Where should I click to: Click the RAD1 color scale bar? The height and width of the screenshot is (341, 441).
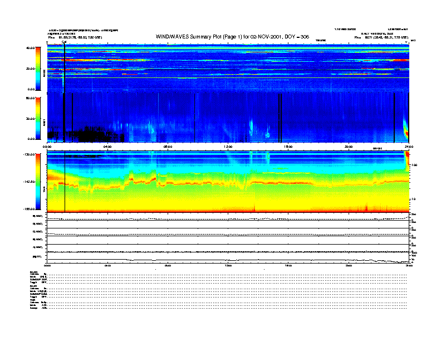coord(38,119)
